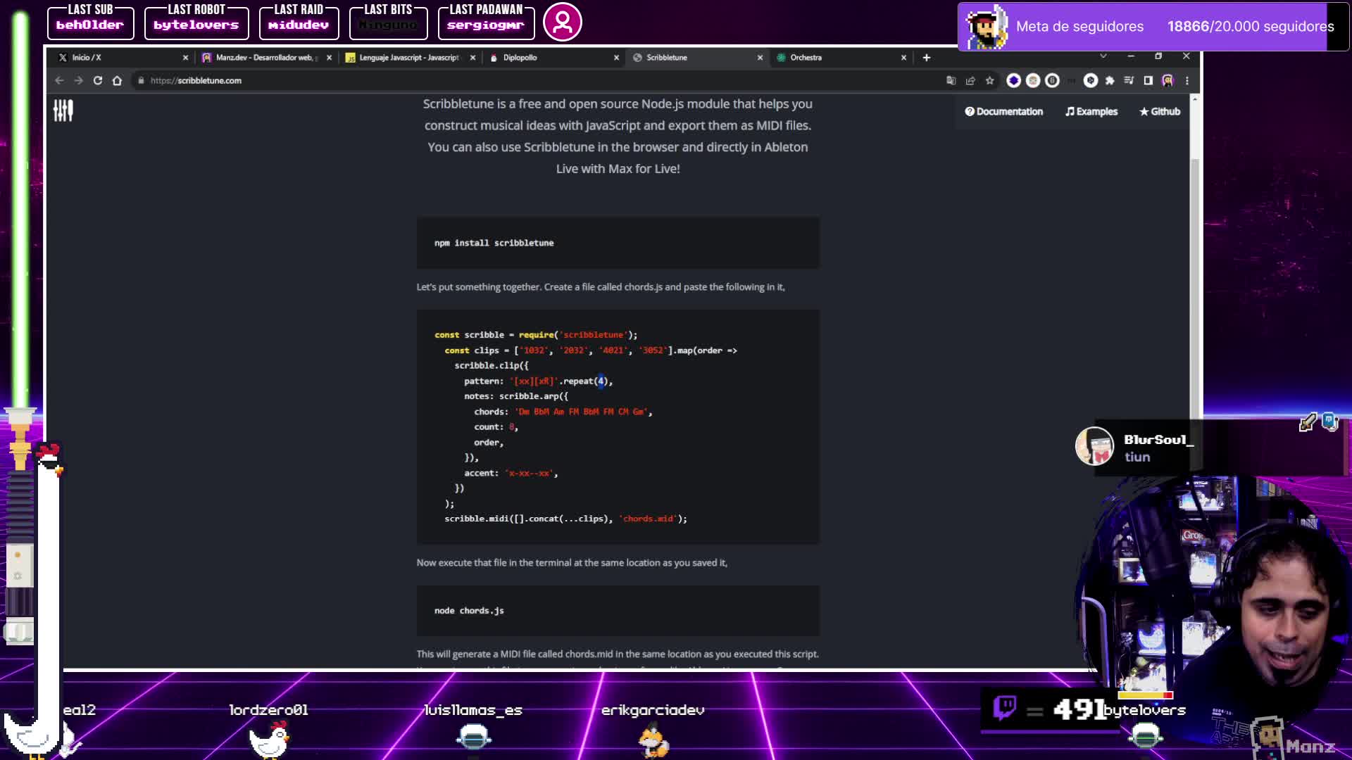Open a new browser tab
Screen dimensions: 1352x760
click(x=927, y=58)
